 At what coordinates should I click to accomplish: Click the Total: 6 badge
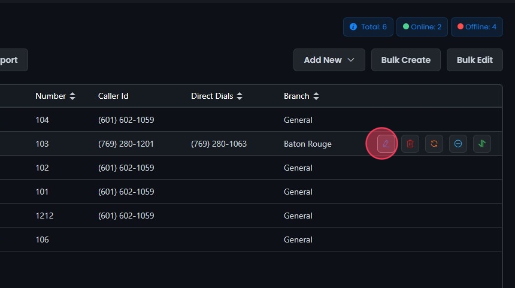click(368, 27)
